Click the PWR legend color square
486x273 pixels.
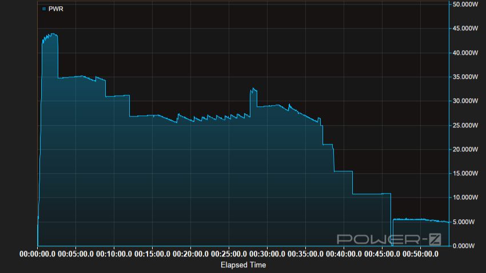43,9
